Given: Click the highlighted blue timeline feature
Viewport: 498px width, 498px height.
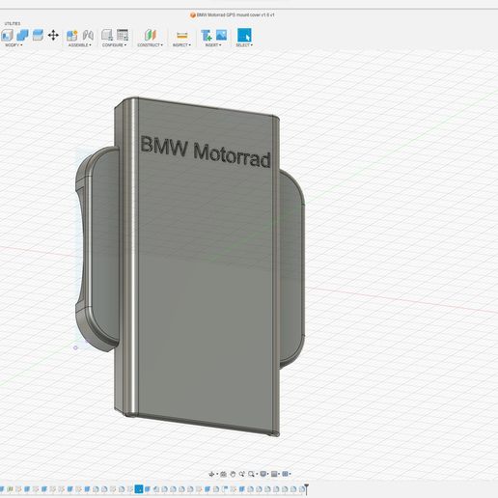Looking at the screenshot, I should [x=139, y=489].
